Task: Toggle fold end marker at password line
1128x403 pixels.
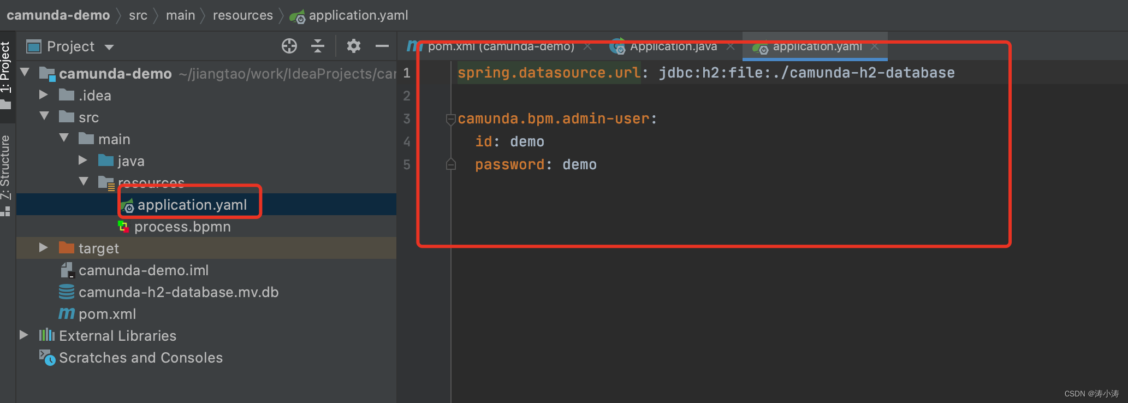Action: pos(451,164)
